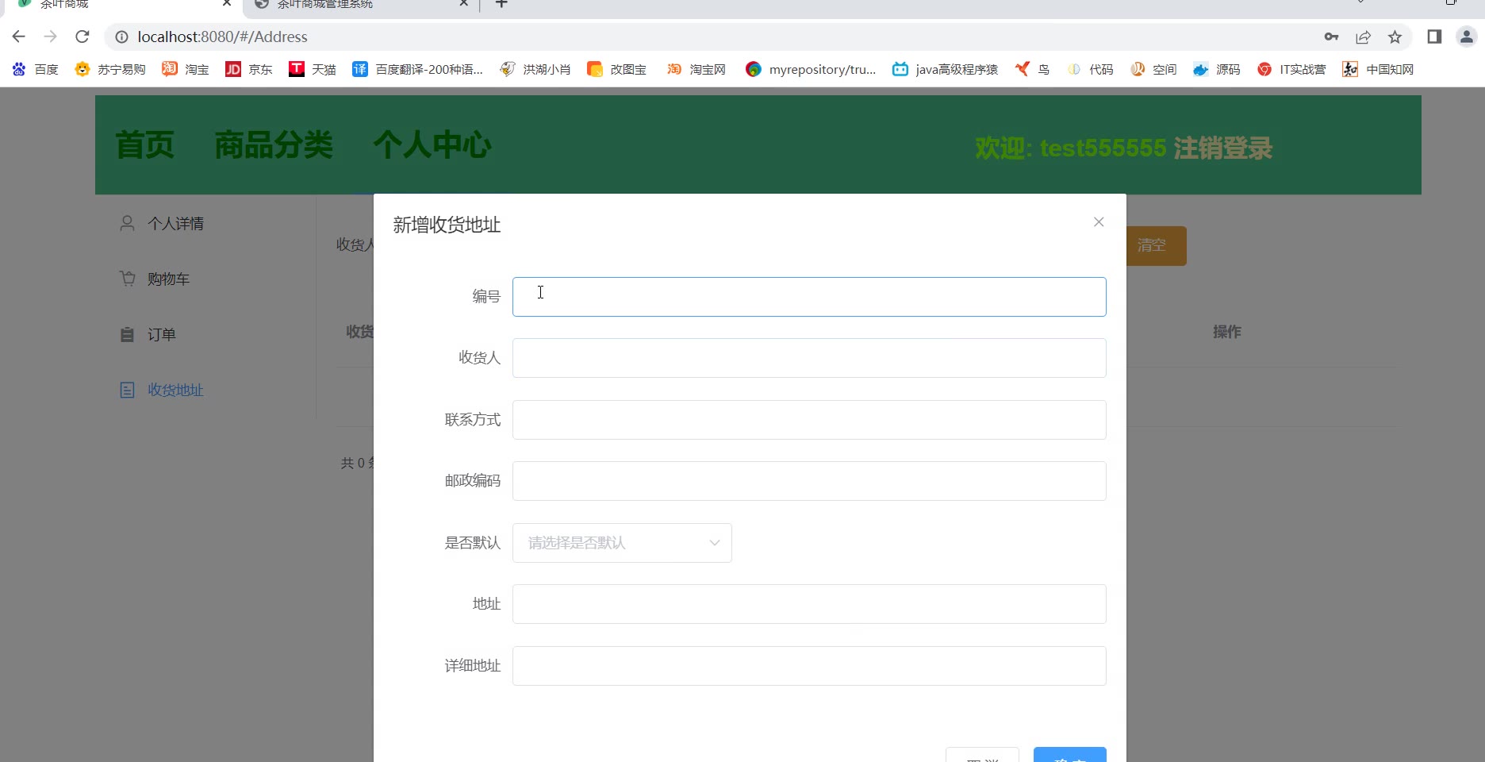Open the IT实战营 bookmark

(1291, 70)
